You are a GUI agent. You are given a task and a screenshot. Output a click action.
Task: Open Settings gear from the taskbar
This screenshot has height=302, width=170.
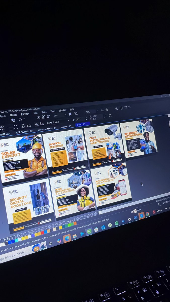(129, 219)
